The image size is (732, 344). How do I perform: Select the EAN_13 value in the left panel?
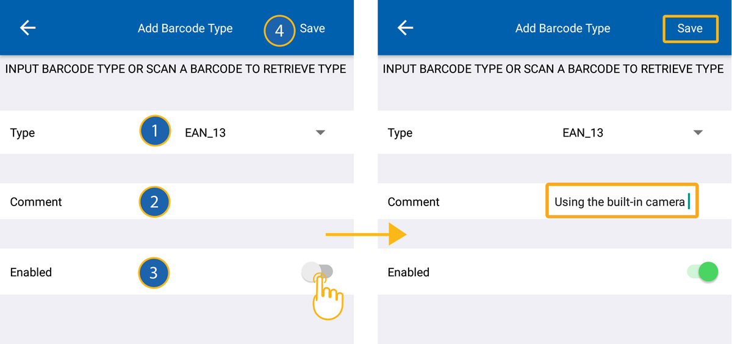coord(206,133)
